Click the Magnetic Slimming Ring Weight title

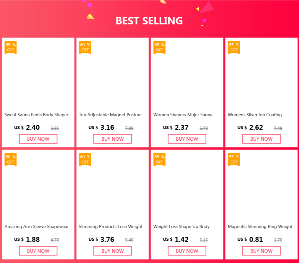[x=260, y=226]
